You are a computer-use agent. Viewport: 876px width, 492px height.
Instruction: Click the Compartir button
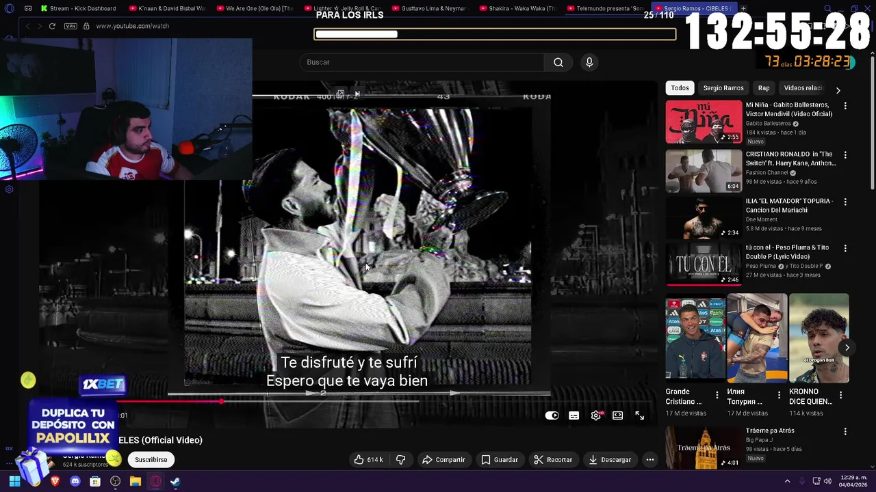(x=443, y=460)
